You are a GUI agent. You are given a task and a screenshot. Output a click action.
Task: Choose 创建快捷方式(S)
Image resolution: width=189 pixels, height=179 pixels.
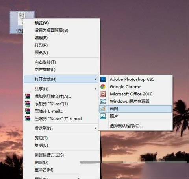coord(49,155)
